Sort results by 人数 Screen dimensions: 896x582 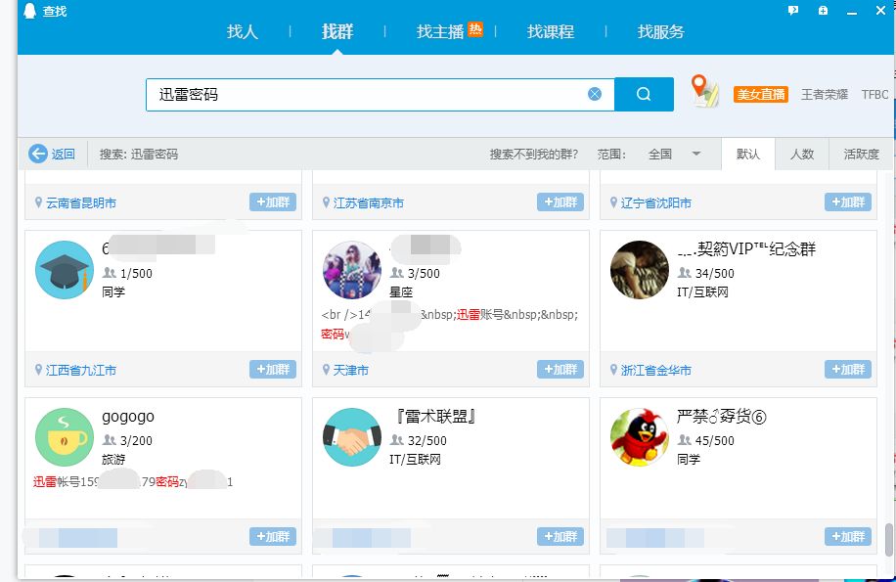(802, 154)
